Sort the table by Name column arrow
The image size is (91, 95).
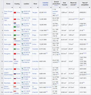tap(12, 8)
